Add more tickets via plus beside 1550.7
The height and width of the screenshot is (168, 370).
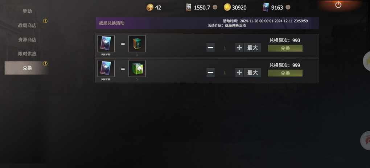tap(215, 7)
